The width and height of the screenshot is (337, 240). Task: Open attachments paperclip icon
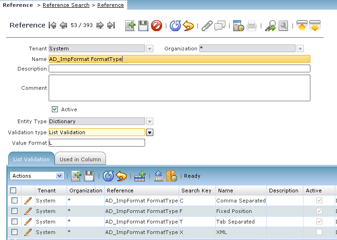(207, 26)
